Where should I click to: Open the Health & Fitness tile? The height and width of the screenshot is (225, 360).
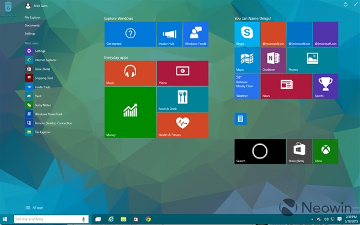[x=183, y=126]
